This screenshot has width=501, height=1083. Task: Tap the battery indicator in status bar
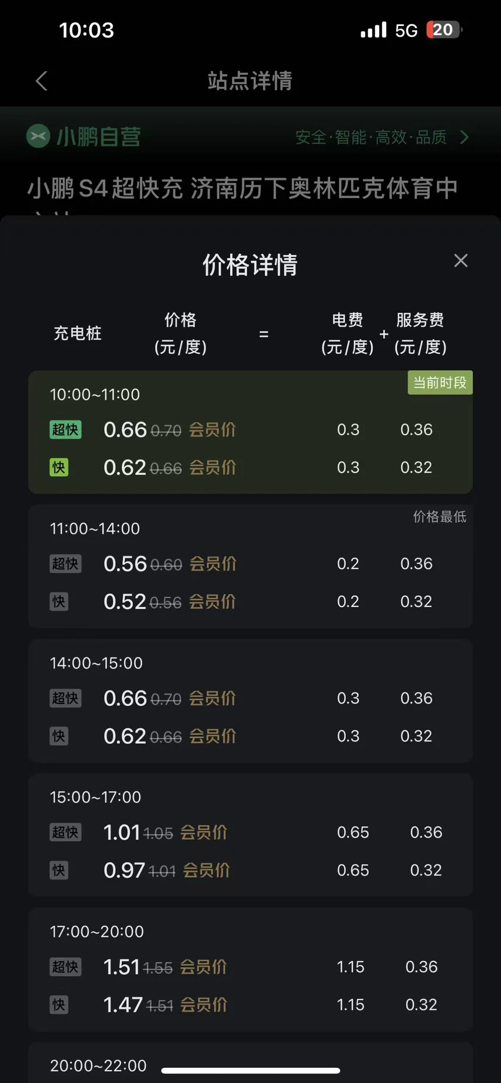tap(444, 30)
